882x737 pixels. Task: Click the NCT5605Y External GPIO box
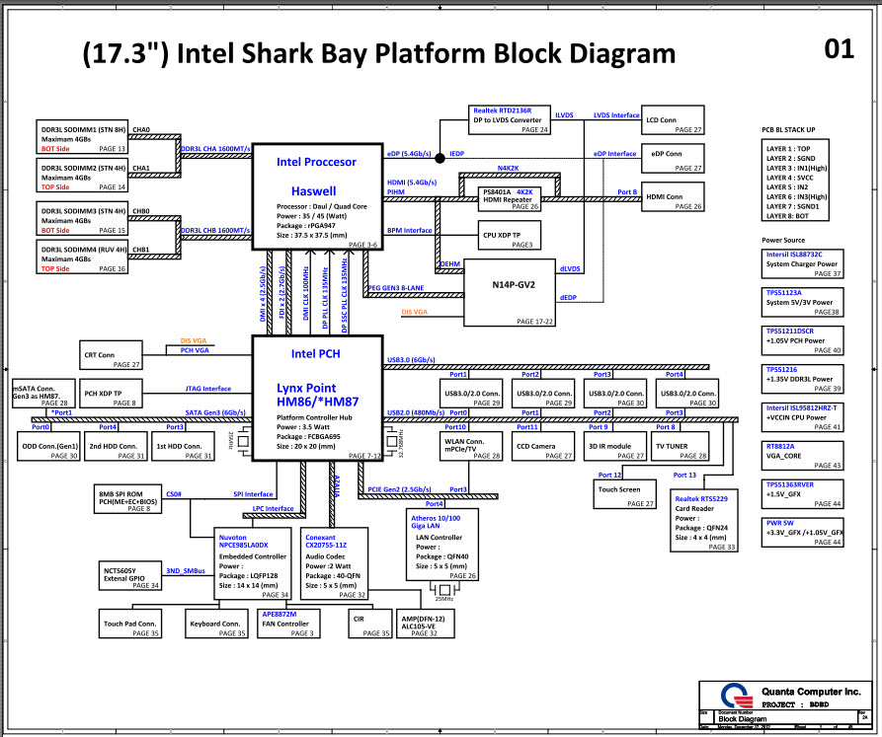tap(130, 576)
